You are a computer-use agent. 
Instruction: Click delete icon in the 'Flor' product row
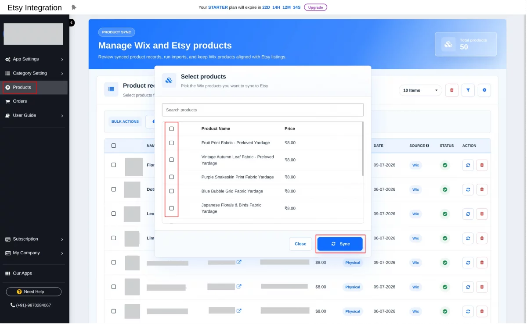(x=482, y=165)
